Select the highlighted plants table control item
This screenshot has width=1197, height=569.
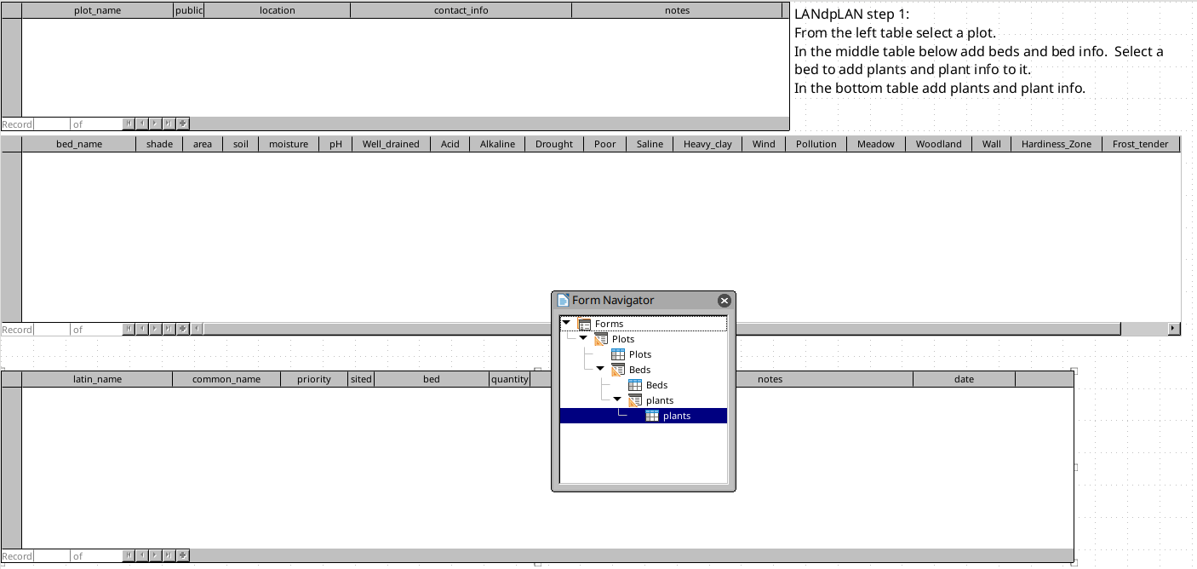click(676, 416)
